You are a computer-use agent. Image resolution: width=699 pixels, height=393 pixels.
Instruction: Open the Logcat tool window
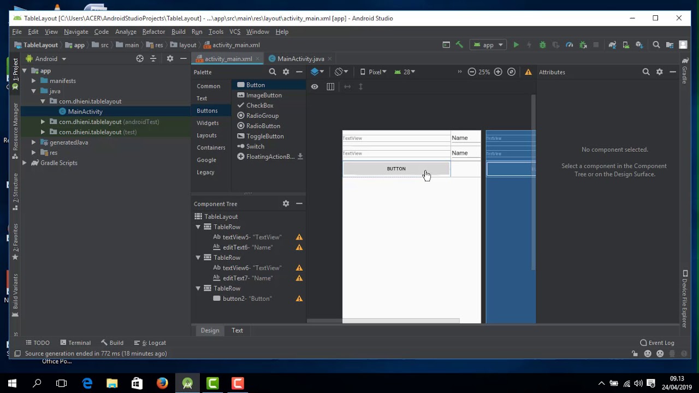pos(150,343)
